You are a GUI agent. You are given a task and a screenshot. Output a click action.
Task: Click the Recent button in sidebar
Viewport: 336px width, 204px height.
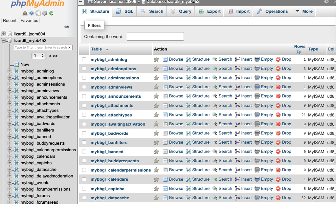(10, 21)
